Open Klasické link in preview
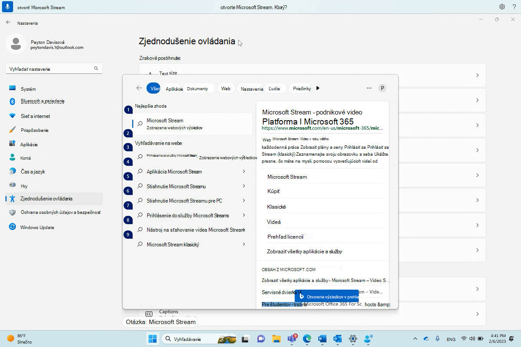 (x=277, y=207)
